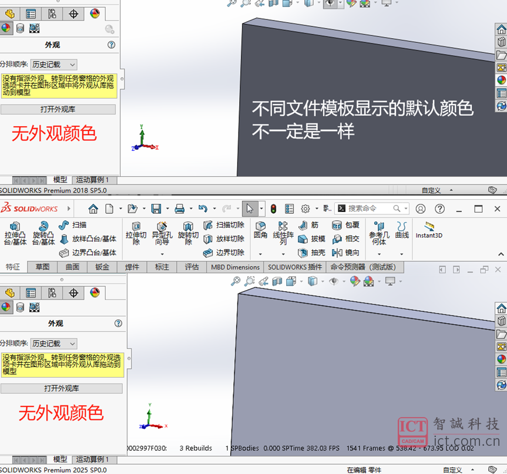Click the Intersect (相交) tool

345,239
